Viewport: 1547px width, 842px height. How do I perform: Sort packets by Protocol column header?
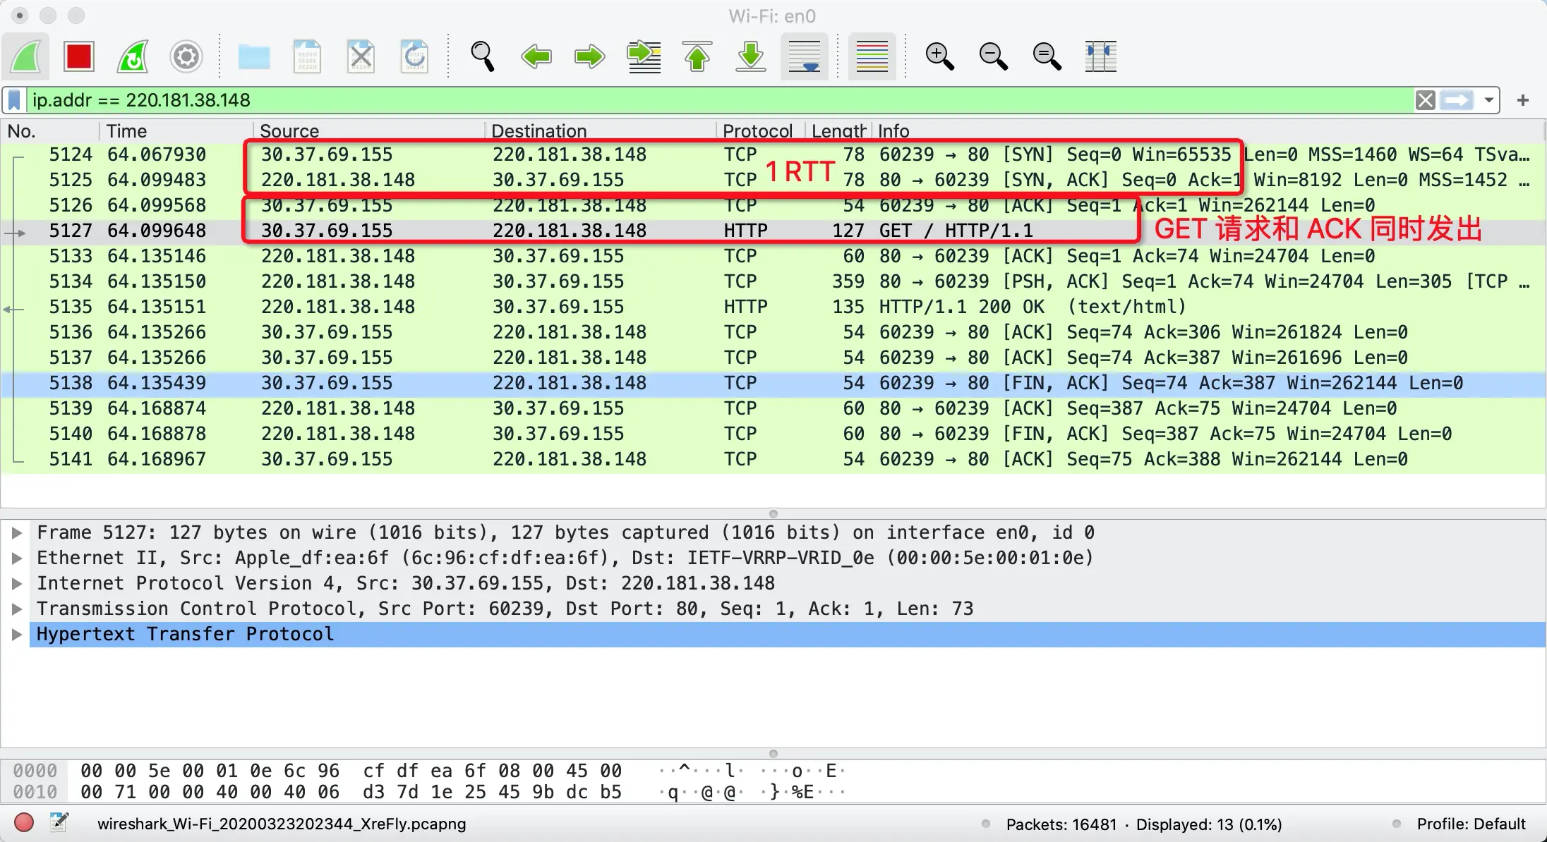point(757,131)
